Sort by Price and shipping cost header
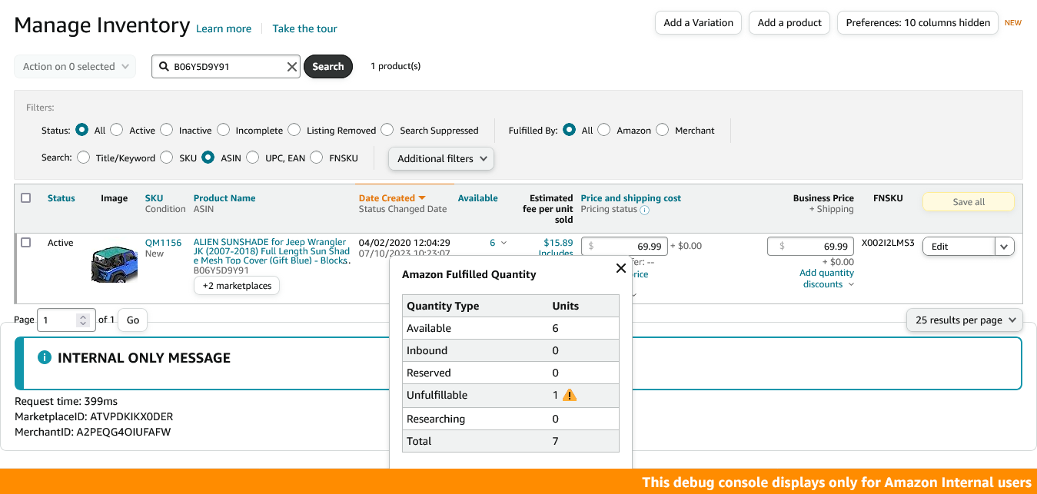1037x494 pixels. coord(631,198)
